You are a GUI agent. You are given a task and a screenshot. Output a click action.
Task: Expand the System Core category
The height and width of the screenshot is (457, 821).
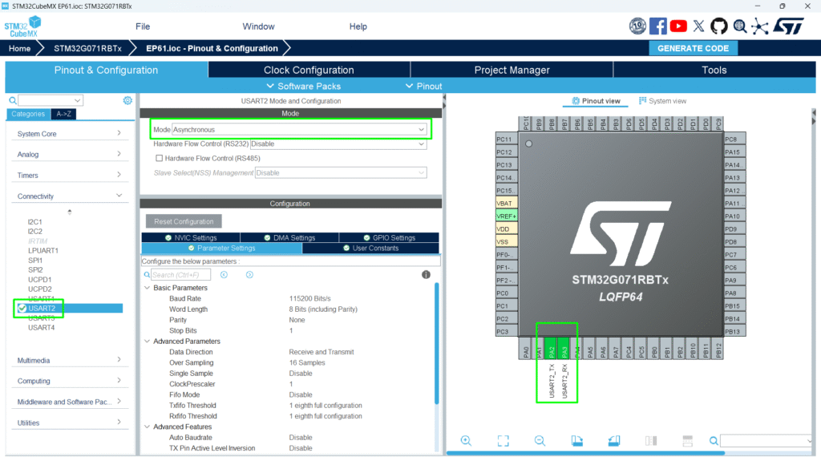(69, 134)
